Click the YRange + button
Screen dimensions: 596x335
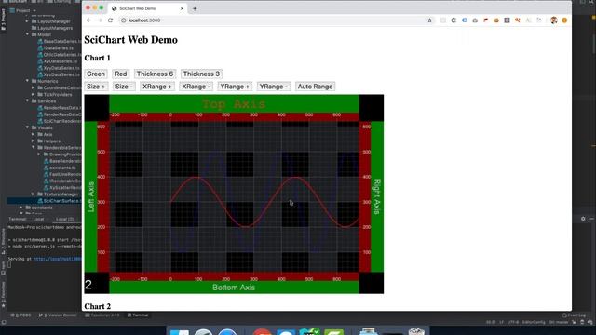click(235, 87)
